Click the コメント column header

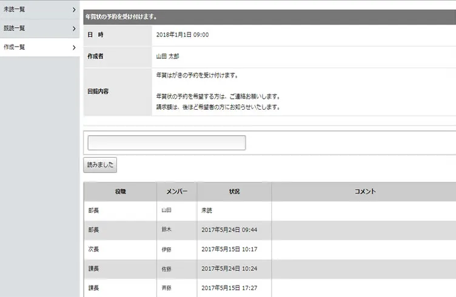point(364,192)
